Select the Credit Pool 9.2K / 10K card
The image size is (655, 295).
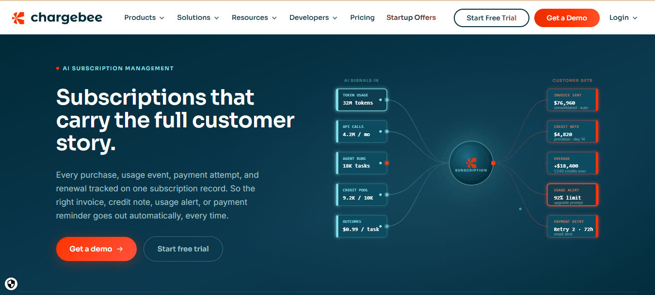[x=362, y=195]
